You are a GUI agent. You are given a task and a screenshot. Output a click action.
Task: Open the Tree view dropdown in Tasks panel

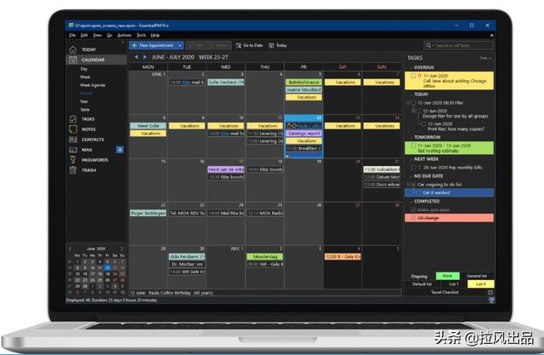485,58
